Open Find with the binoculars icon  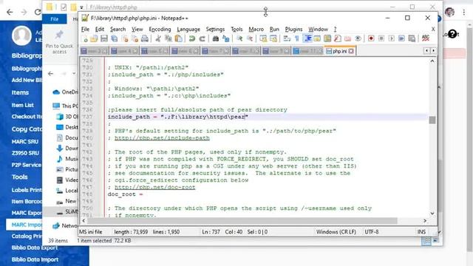(x=215, y=38)
